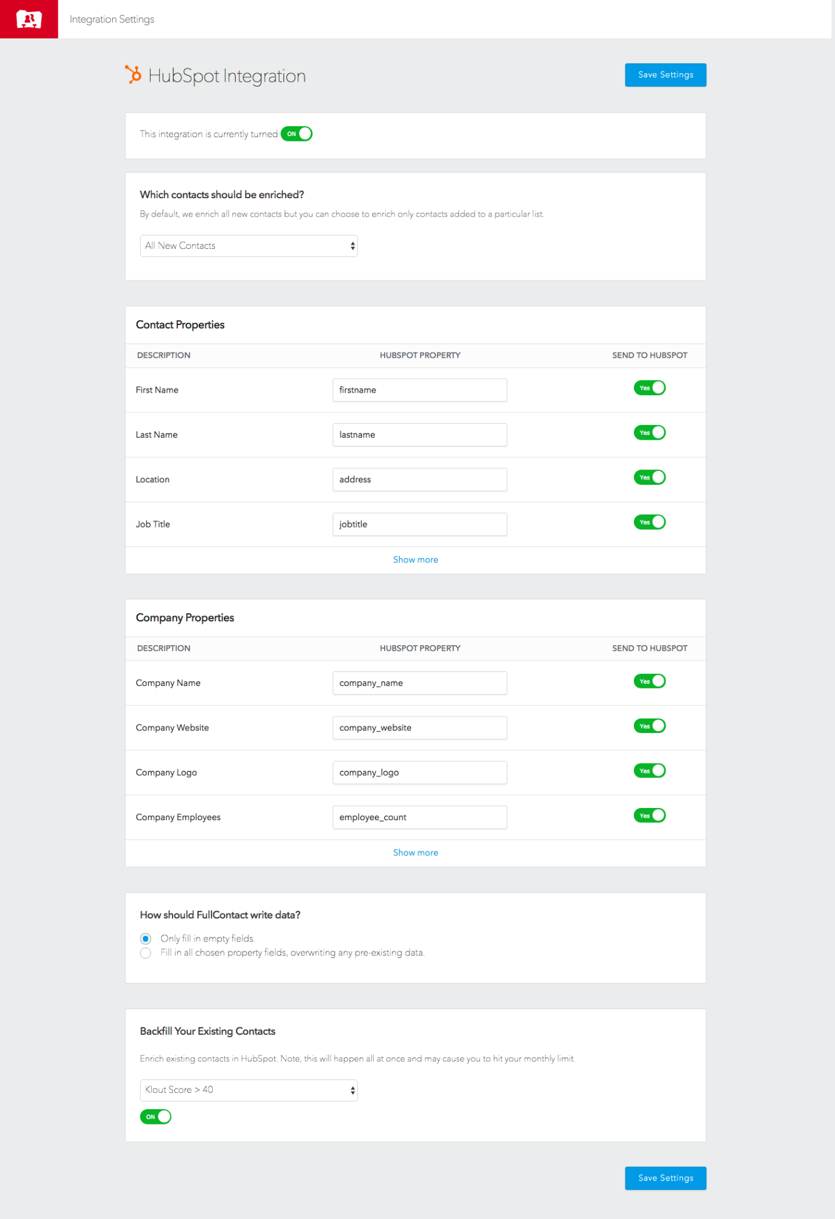Click the HubSpot sprocket logo
The width and height of the screenshot is (835, 1219).
(133, 74)
